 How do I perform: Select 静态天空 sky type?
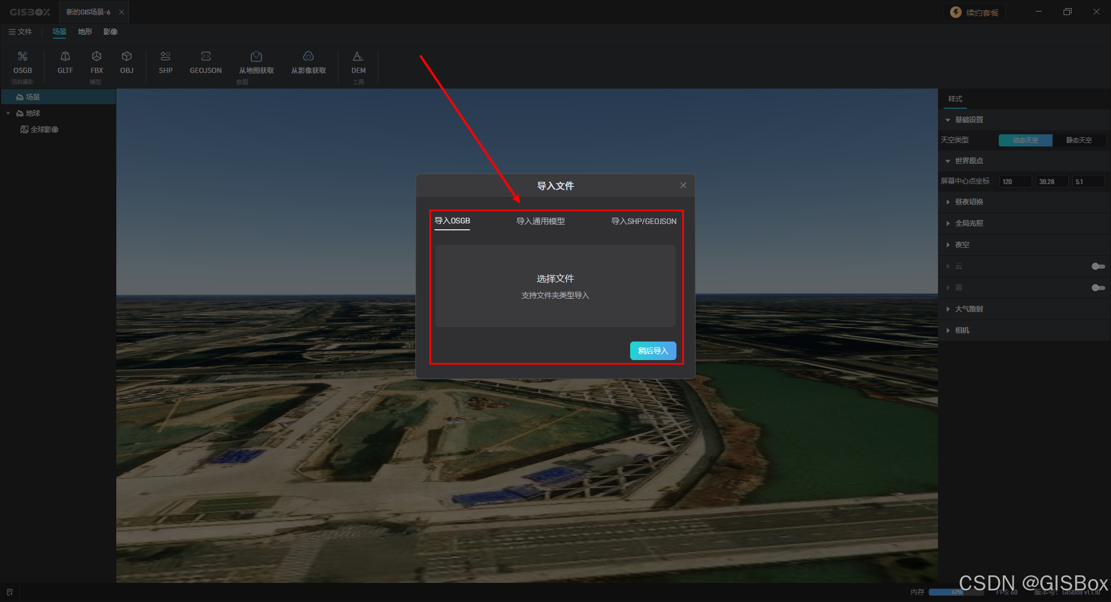pos(1079,140)
